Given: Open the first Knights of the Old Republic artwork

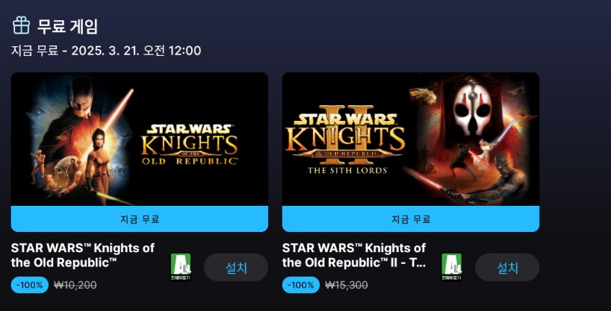Looking at the screenshot, I should [140, 139].
